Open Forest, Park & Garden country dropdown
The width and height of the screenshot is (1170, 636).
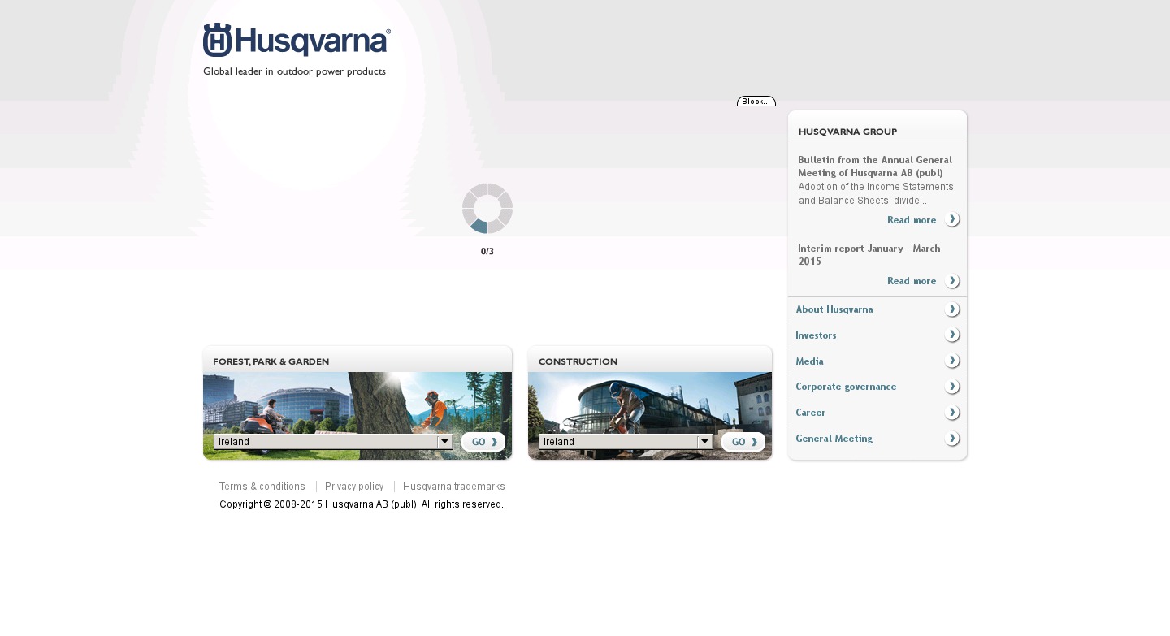444,442
